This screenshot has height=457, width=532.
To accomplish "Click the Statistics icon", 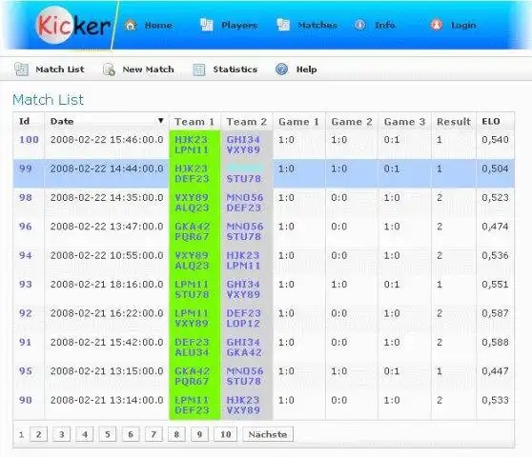I will (199, 70).
